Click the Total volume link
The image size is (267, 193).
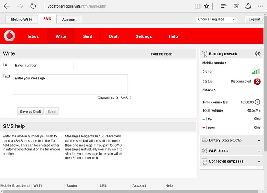(212, 111)
